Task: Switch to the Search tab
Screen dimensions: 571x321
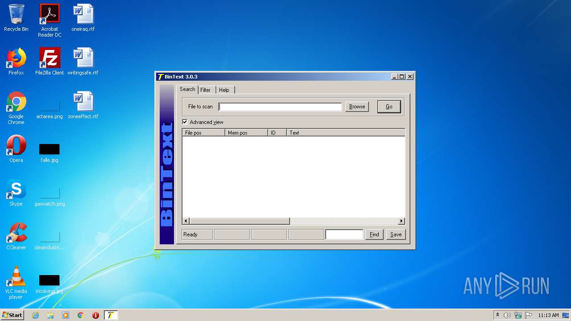Action: coord(187,89)
